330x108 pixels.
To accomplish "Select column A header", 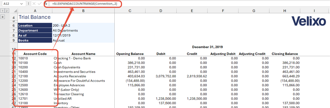I will 35,11.
